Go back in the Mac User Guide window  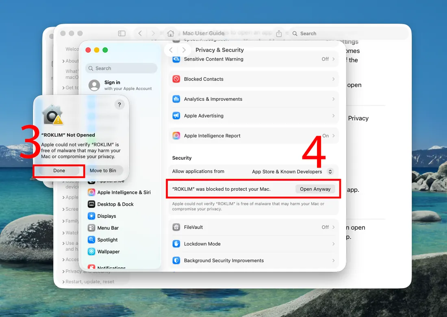[x=140, y=33]
